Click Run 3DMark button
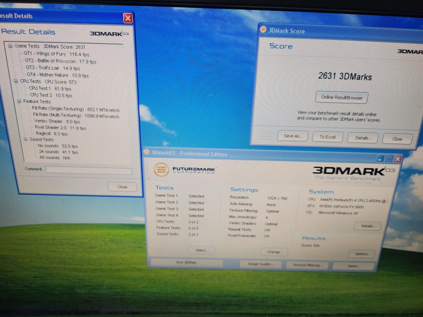The width and height of the screenshot is (423, 317). point(187,262)
